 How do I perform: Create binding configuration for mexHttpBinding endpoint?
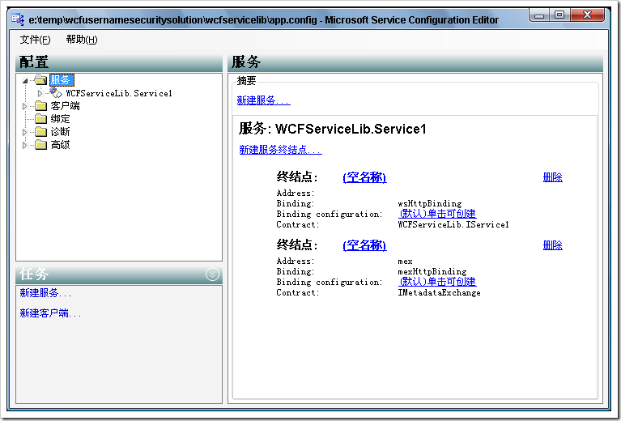pyautogui.click(x=437, y=282)
